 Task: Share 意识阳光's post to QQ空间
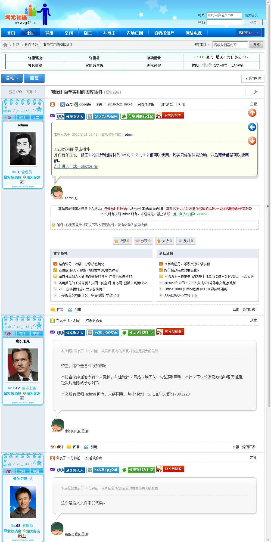103,333
